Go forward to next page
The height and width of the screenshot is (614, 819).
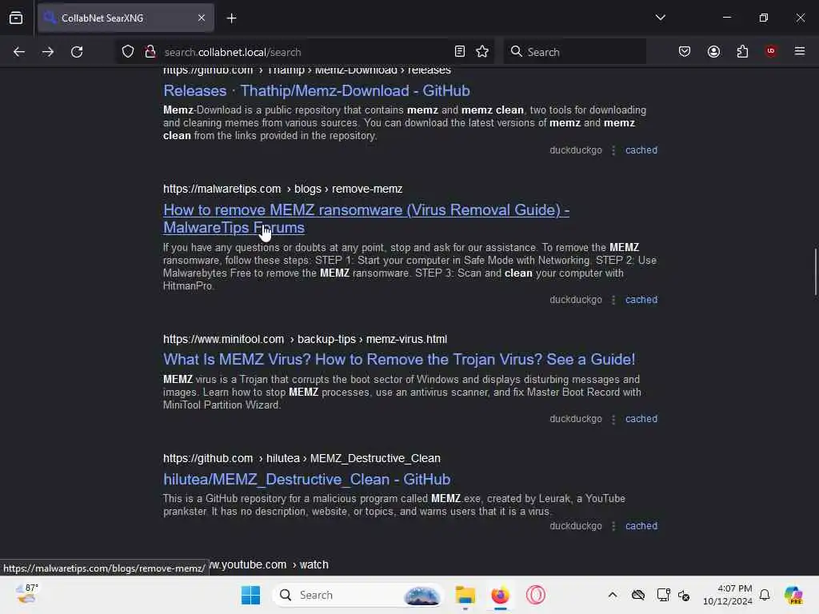[x=47, y=52]
